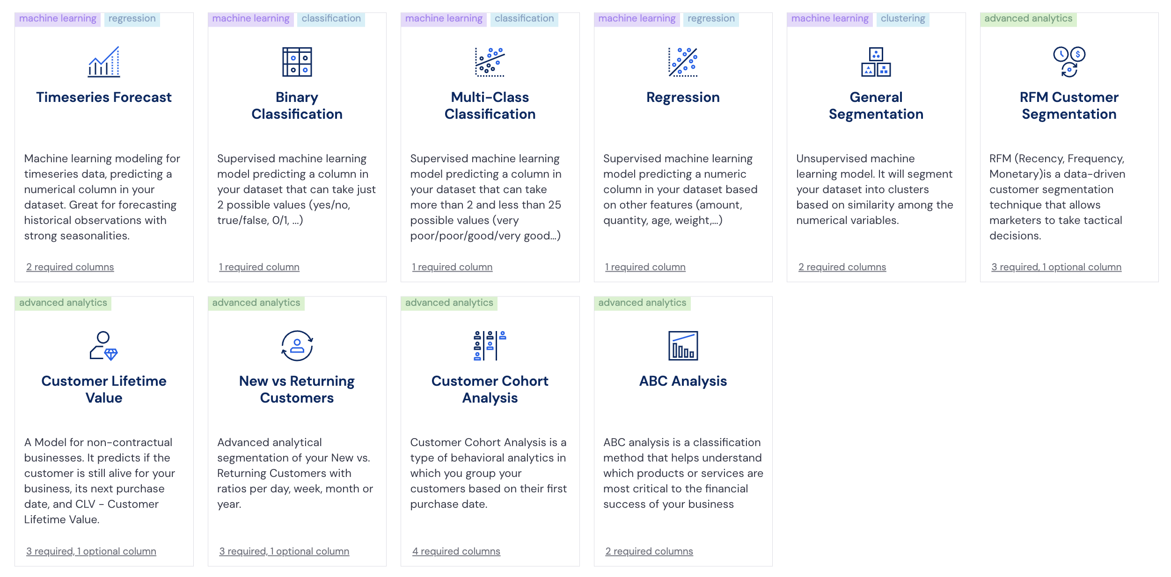Click the Timeseries Forecast chart icon
Viewport: 1171px width, 577px height.
[x=104, y=62]
